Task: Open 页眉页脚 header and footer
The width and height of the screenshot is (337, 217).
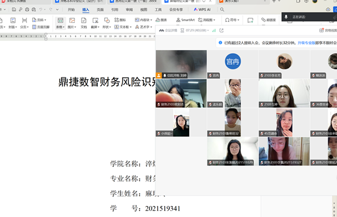Action: click(41, 27)
